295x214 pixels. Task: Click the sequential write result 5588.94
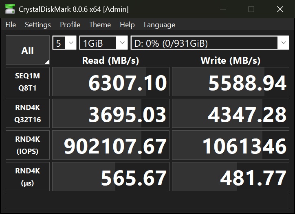coord(231,82)
